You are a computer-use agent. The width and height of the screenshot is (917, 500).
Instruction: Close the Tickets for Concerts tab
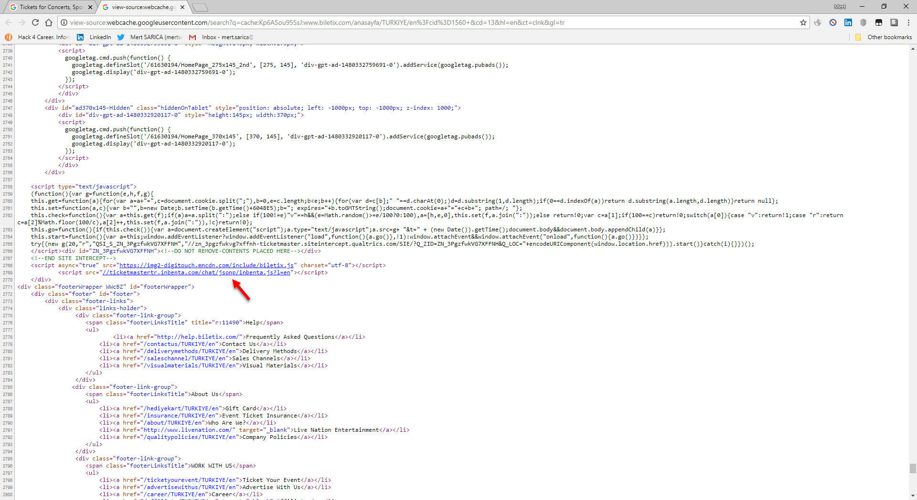[90, 7]
